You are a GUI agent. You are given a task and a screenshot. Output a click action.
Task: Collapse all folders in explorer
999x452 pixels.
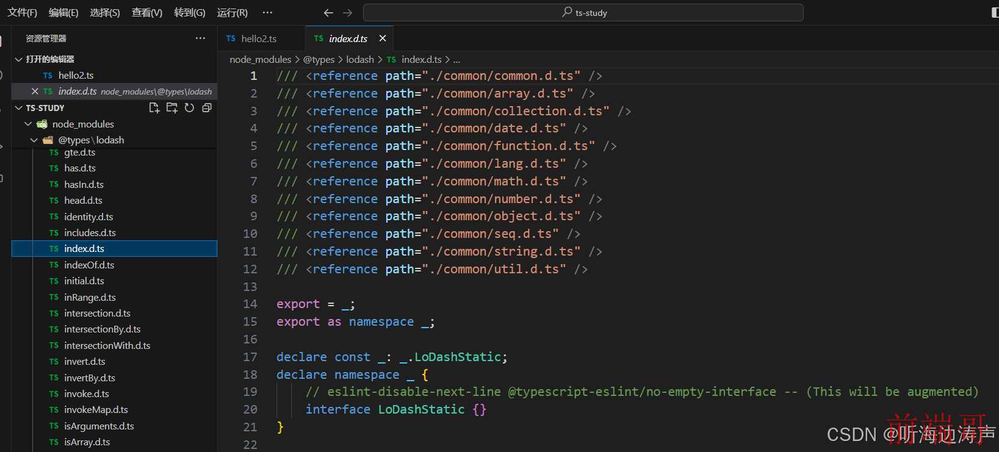coord(207,107)
